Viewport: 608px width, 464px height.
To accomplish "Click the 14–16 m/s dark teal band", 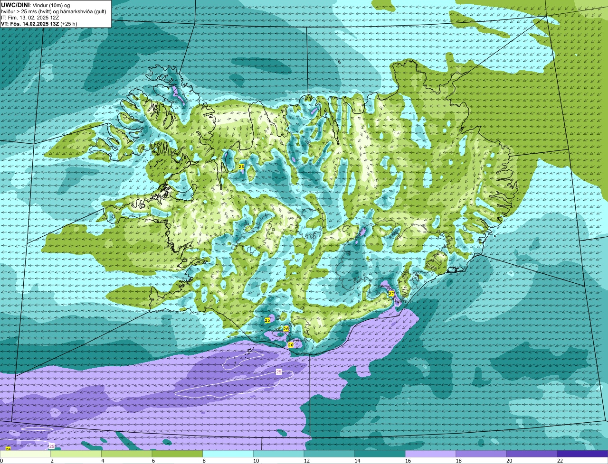I will [x=380, y=454].
